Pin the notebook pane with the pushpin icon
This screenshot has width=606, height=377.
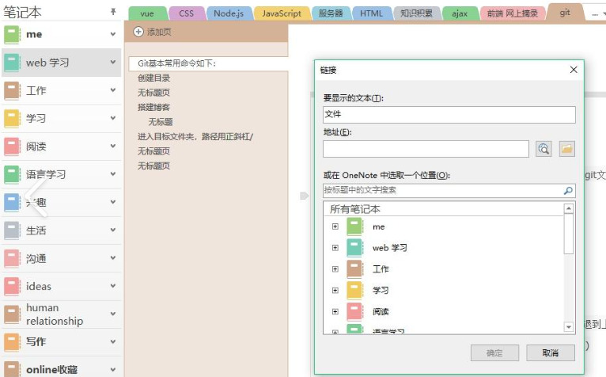click(113, 12)
